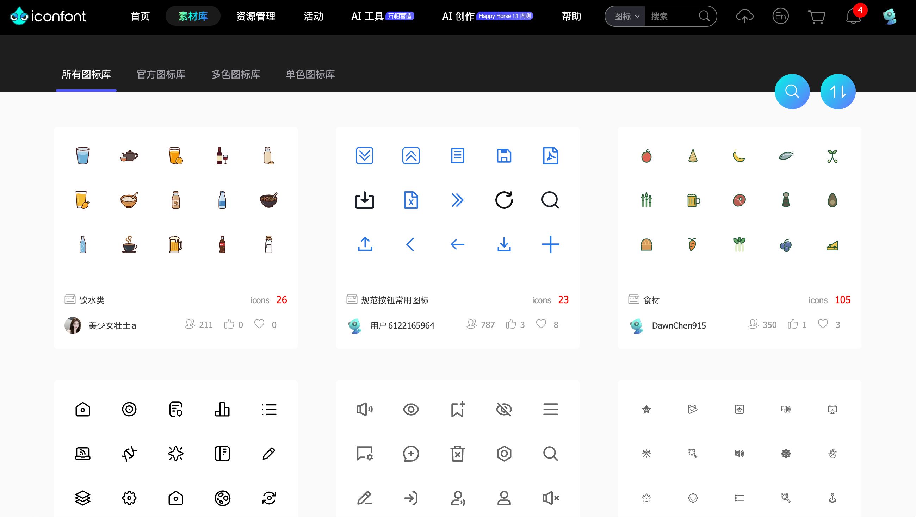Click the banana icon in the 食材 card
The height and width of the screenshot is (517, 916).
click(x=739, y=156)
